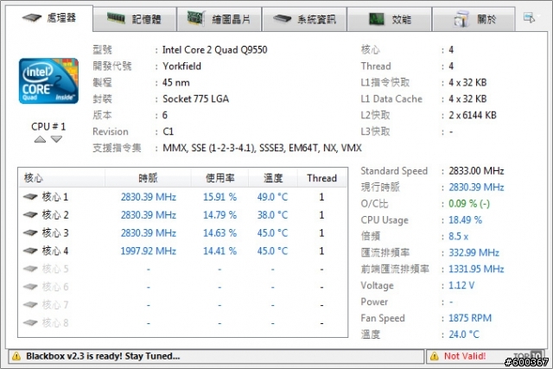Sort by the 使用率 column header
The width and height of the screenshot is (553, 369).
tap(220, 178)
